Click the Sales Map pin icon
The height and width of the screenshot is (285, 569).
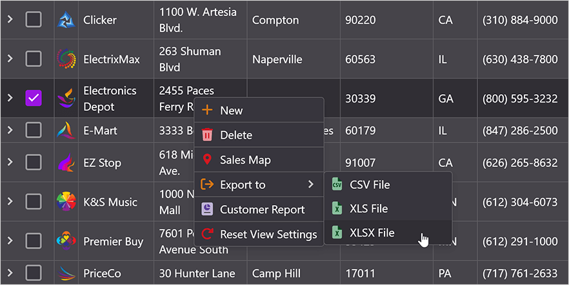(207, 159)
